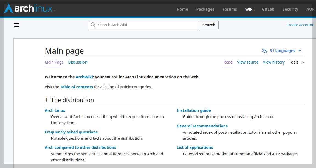316x168 pixels.
Task: Click the 'The distribution' section heading
Action: tap(72, 100)
